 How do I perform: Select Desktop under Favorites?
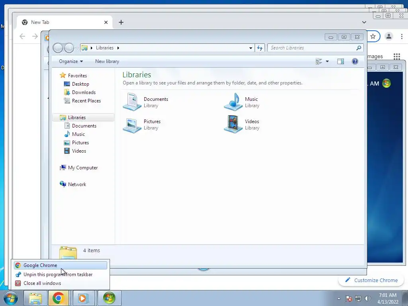tap(80, 84)
